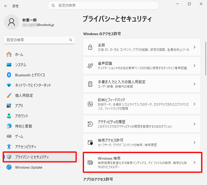Screen dimensions: 207x185
Task: Open ゲーム label in sidebar
Action: (19, 136)
